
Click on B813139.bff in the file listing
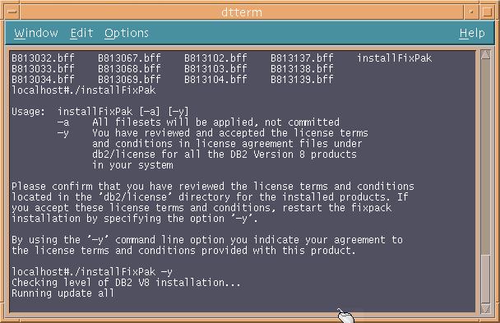click(302, 79)
